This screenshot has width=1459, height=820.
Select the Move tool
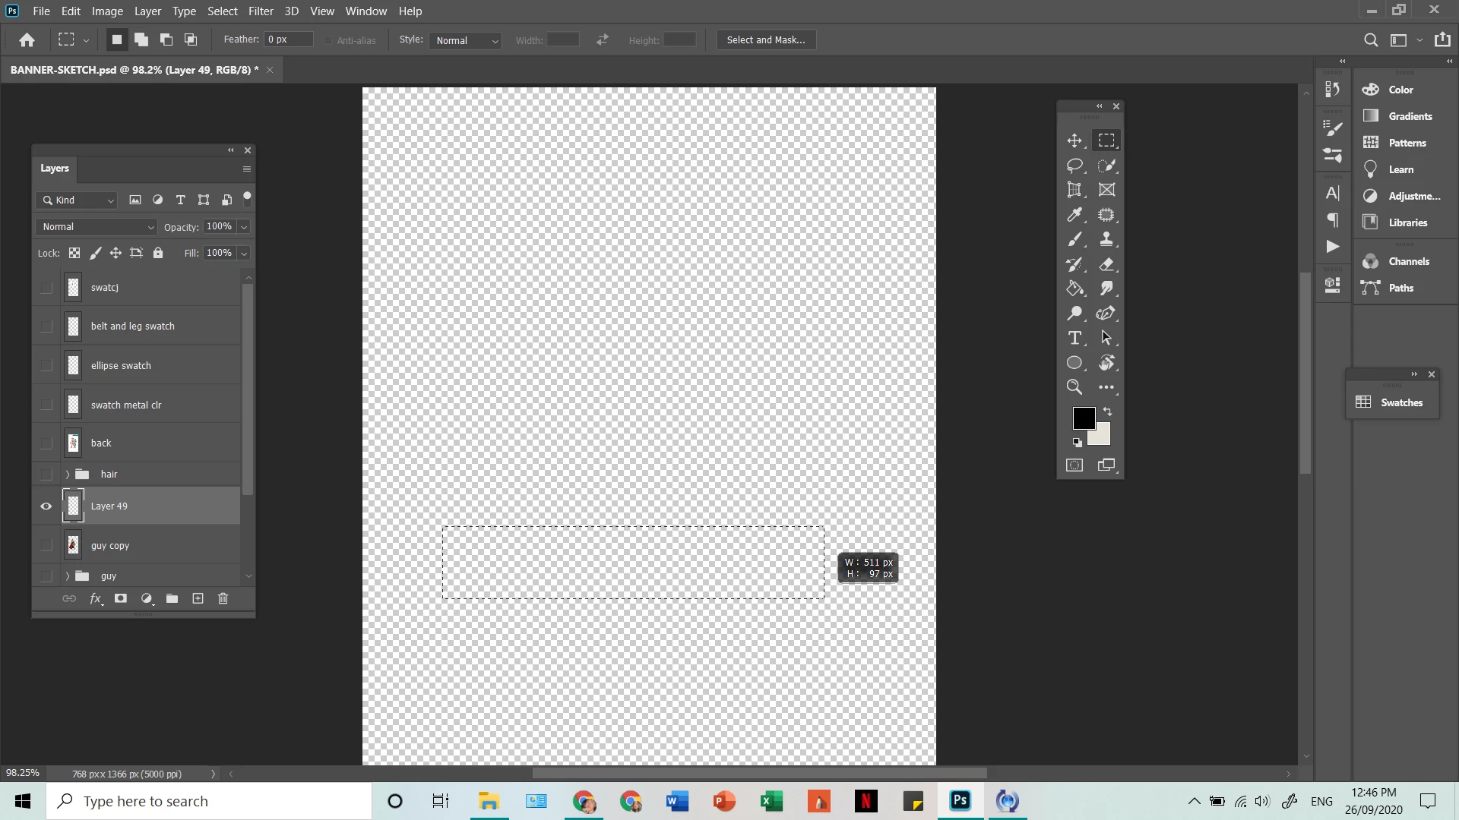pos(1074,140)
